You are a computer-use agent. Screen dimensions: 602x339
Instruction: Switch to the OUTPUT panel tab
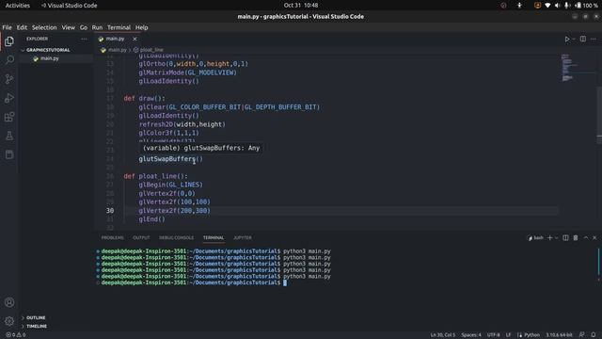point(141,238)
